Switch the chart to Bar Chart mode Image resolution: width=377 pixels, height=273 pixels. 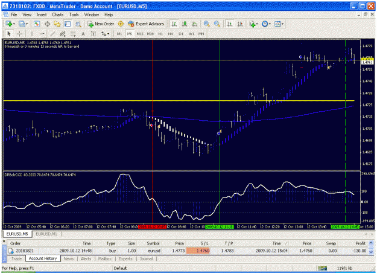click(174, 24)
